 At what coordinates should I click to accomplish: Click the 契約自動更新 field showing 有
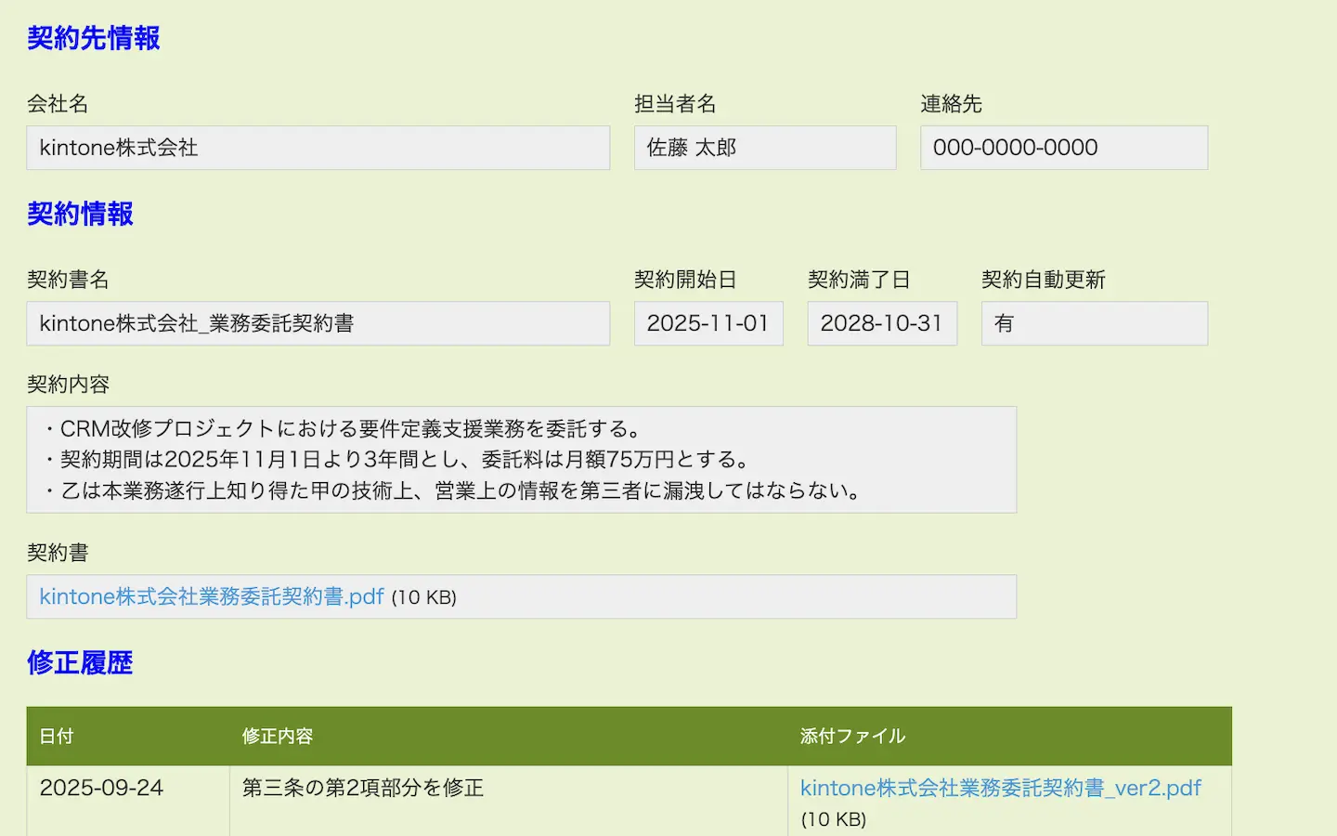tap(1094, 323)
